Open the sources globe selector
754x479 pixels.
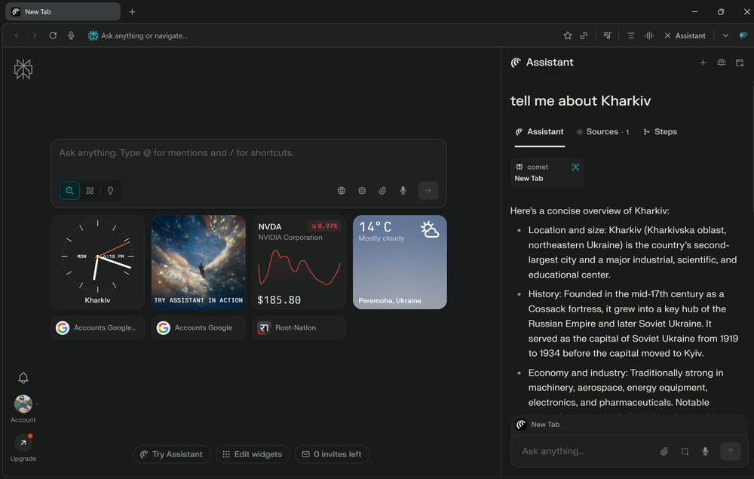click(x=342, y=190)
